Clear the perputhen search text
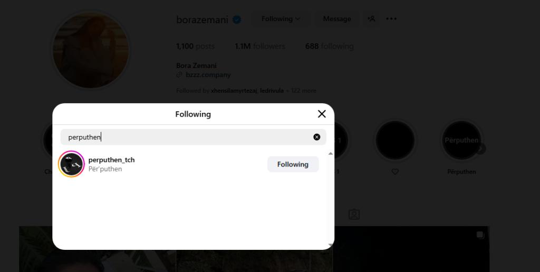Image resolution: width=540 pixels, height=272 pixels. (317, 137)
